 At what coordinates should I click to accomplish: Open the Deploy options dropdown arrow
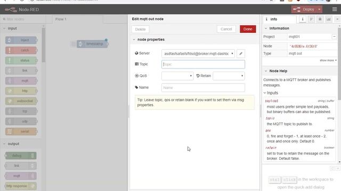click(x=319, y=10)
